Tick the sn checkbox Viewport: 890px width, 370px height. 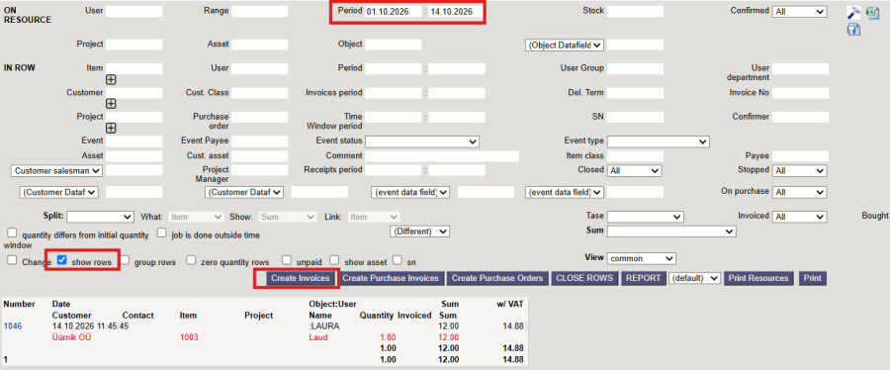pos(398,260)
